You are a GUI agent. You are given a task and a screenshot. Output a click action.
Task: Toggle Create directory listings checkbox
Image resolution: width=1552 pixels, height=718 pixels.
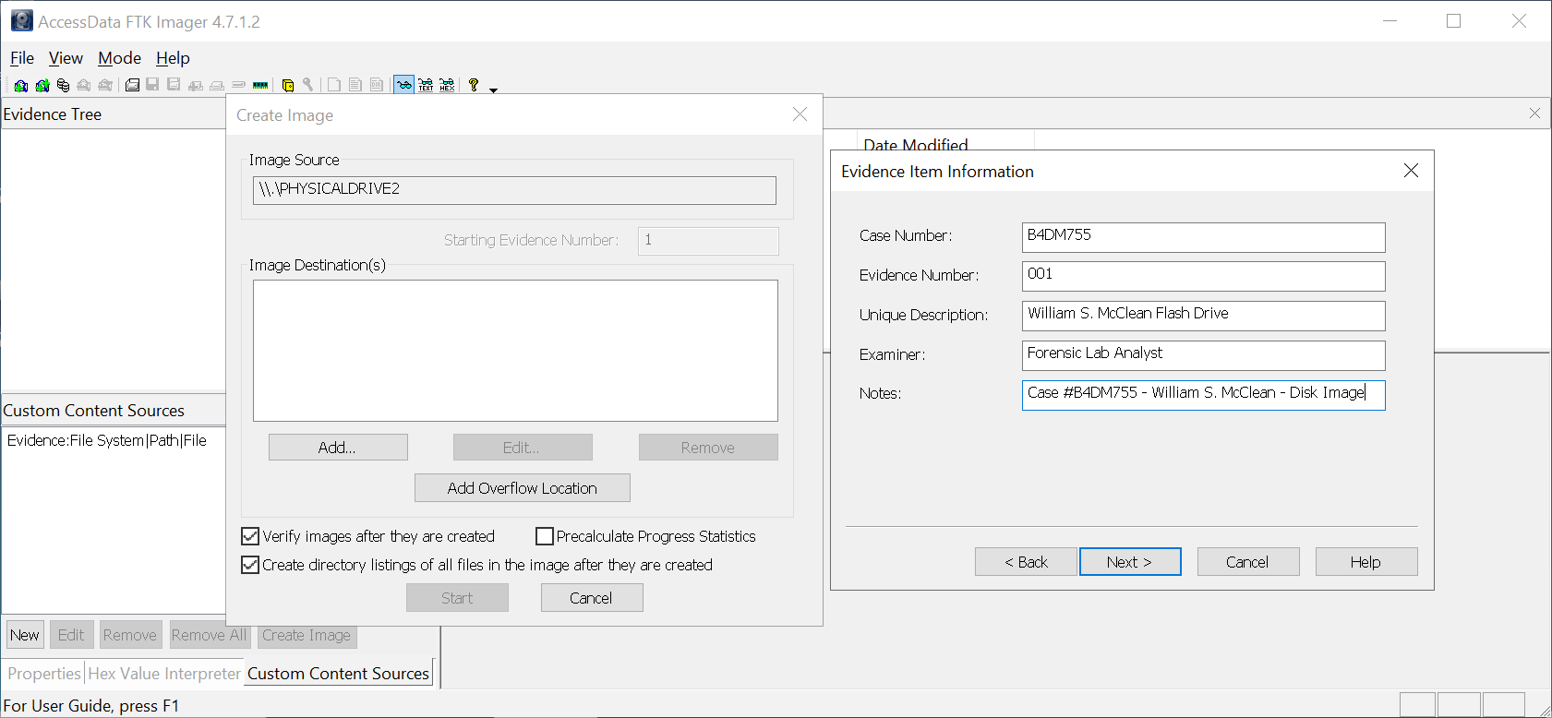point(250,565)
